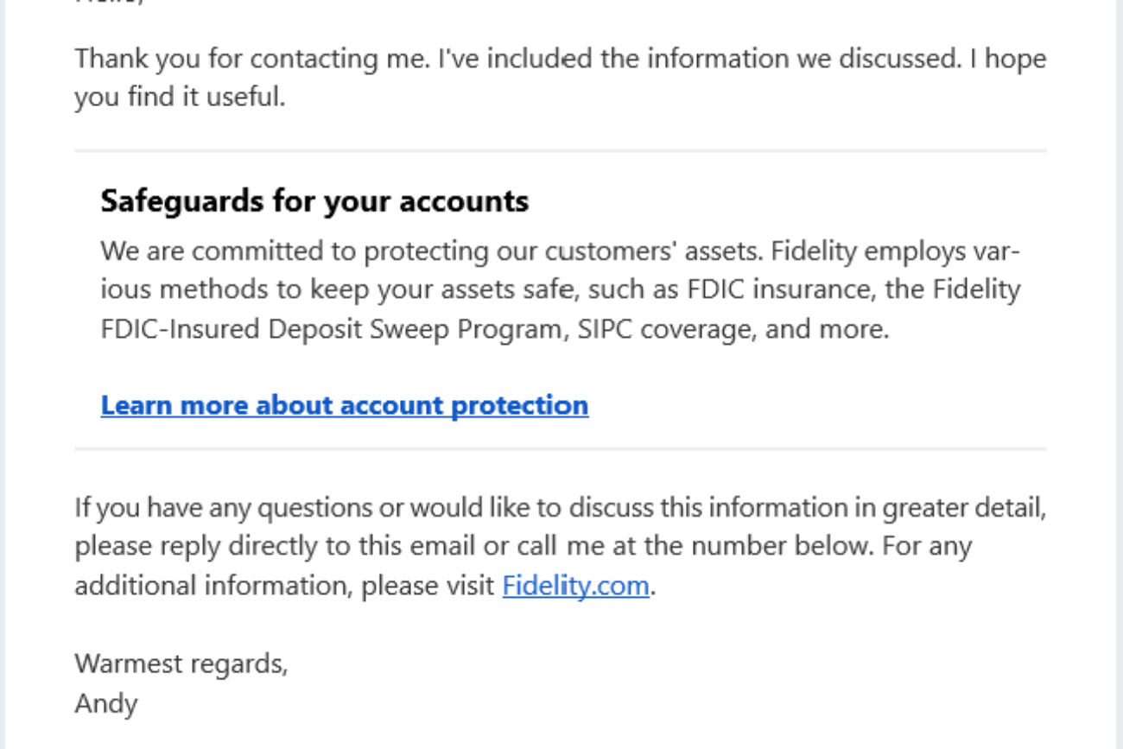Click the "Safeguards for your accounts" heading
Image resolution: width=1123 pixels, height=749 pixels.
(314, 201)
